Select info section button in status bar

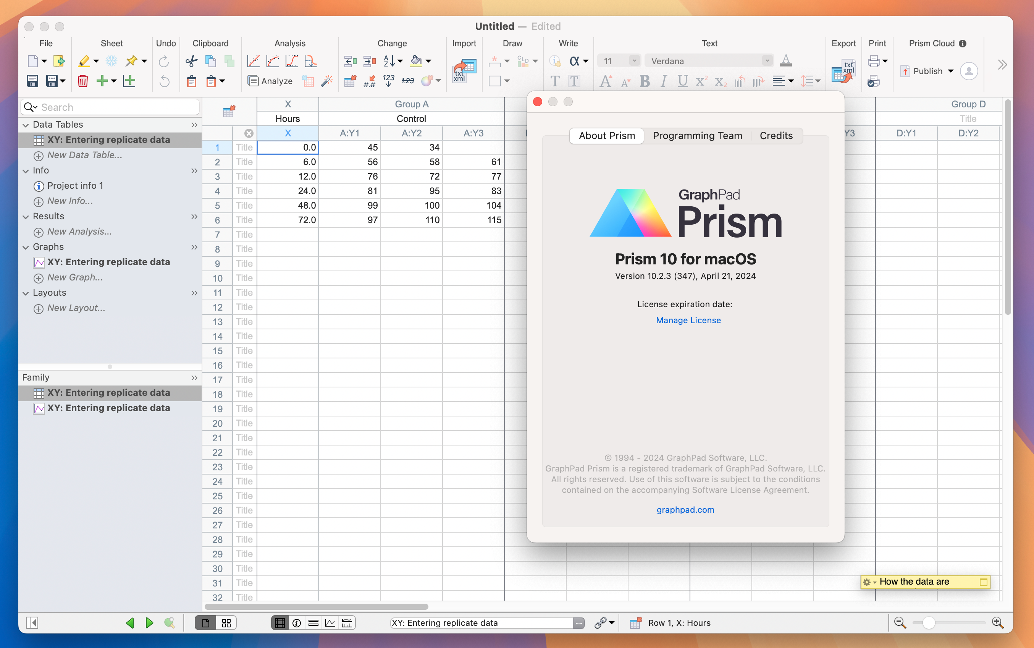coord(296,623)
